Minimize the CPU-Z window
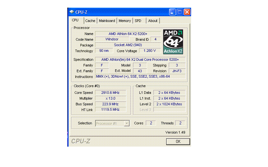The height and width of the screenshot is (167, 268). pyautogui.click(x=172, y=12)
